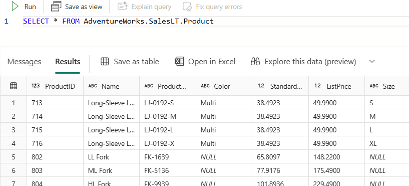Click the Run button label

pyautogui.click(x=30, y=7)
